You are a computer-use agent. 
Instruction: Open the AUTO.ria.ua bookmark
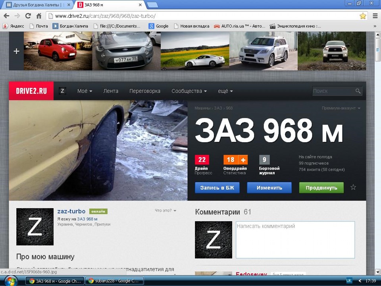point(239,26)
